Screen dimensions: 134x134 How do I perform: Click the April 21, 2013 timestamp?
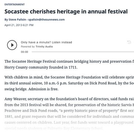tap(19, 25)
